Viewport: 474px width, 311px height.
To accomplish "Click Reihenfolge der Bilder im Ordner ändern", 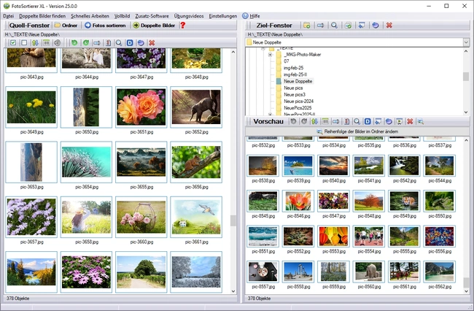I will click(357, 131).
